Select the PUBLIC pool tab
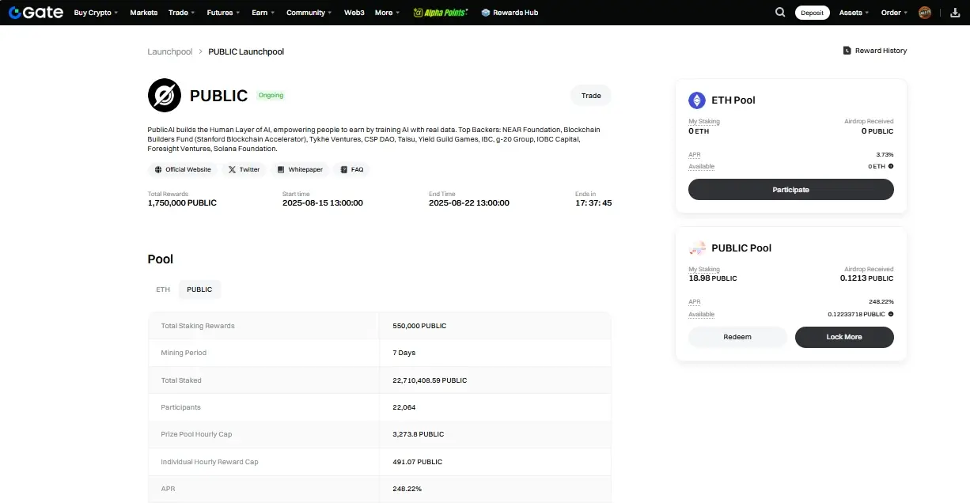Viewport: 970px width, 503px height. point(199,289)
